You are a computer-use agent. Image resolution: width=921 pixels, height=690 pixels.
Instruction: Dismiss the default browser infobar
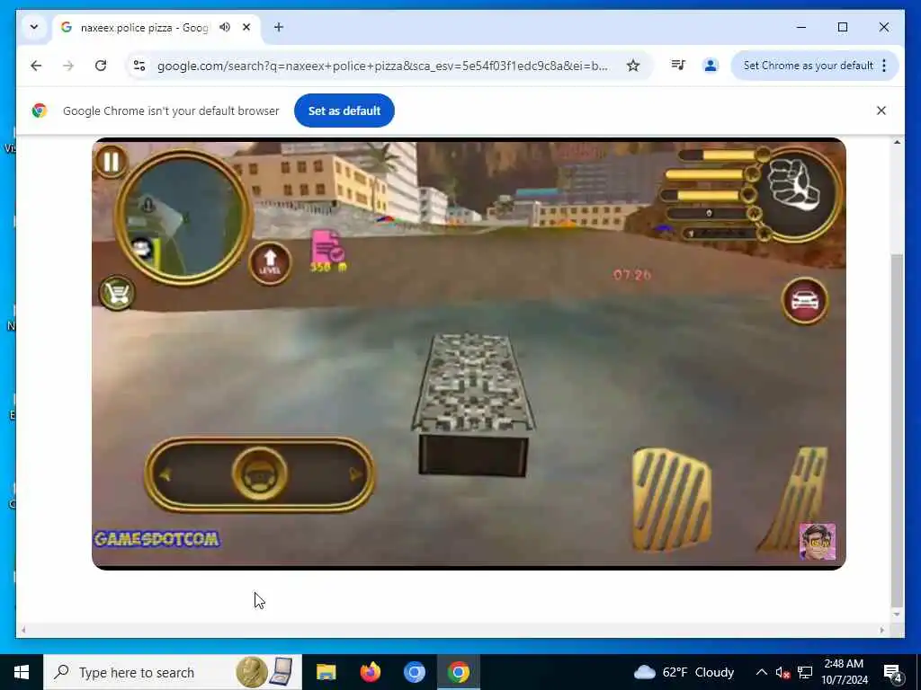tap(881, 111)
